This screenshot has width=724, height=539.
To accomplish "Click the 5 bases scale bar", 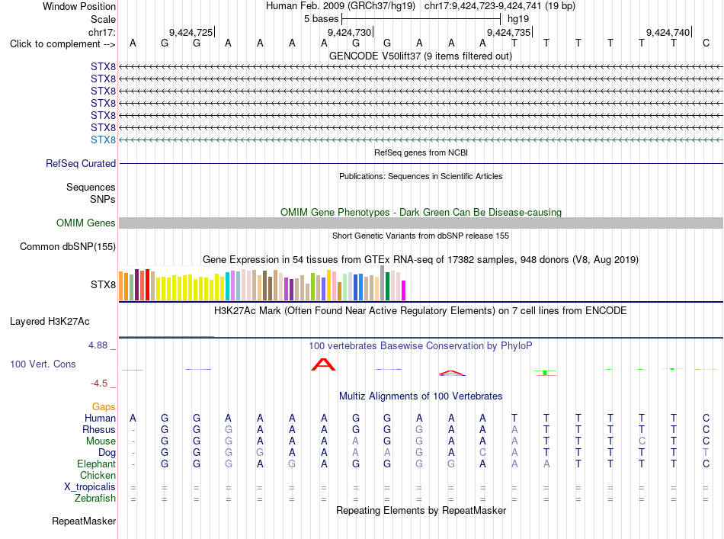I will tap(421, 19).
